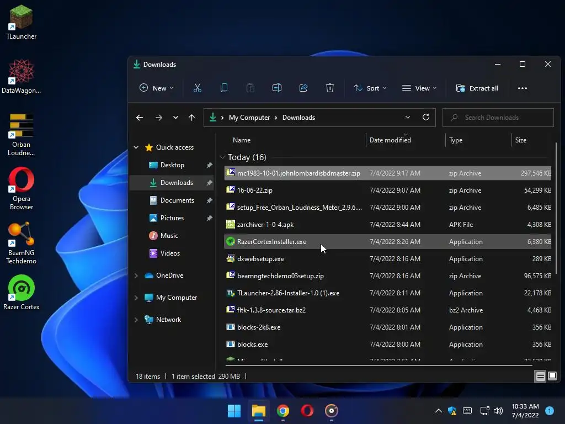Sort by the Type column header
Screen dimensions: 565x424
click(456, 140)
